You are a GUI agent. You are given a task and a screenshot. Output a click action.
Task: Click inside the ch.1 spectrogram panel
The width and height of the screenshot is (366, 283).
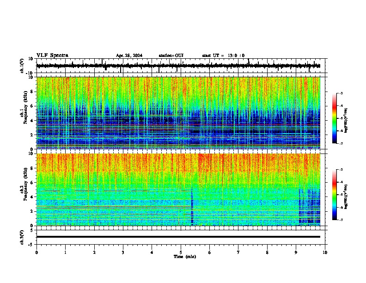pyautogui.click(x=178, y=113)
